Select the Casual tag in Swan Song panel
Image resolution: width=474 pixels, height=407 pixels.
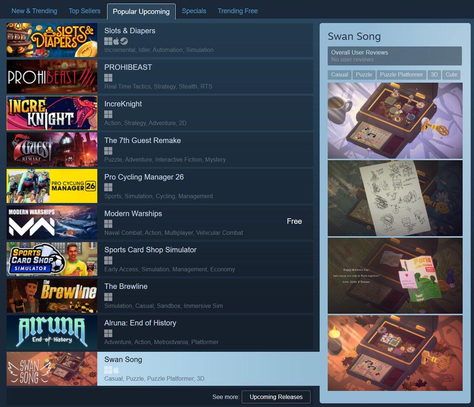point(340,75)
